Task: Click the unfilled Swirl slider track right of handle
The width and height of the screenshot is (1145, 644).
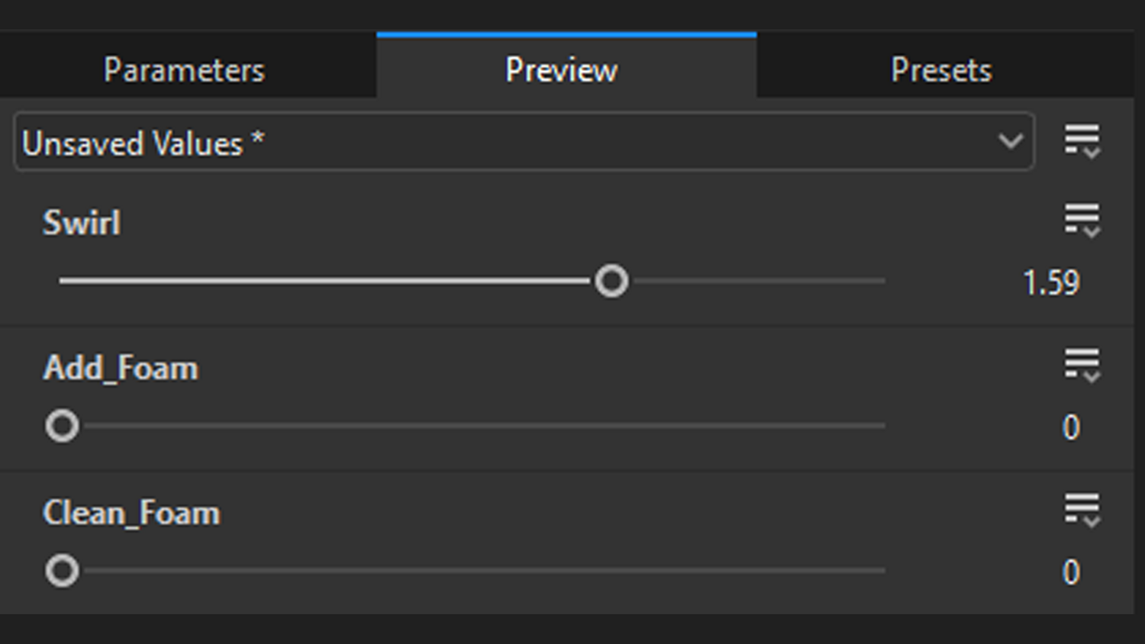Action: pyautogui.click(x=760, y=282)
